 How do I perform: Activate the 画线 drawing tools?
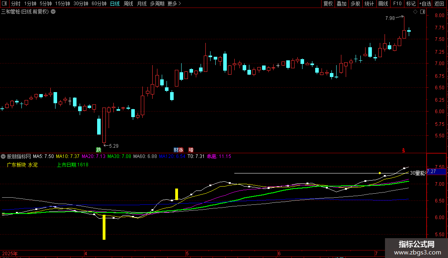[383, 4]
